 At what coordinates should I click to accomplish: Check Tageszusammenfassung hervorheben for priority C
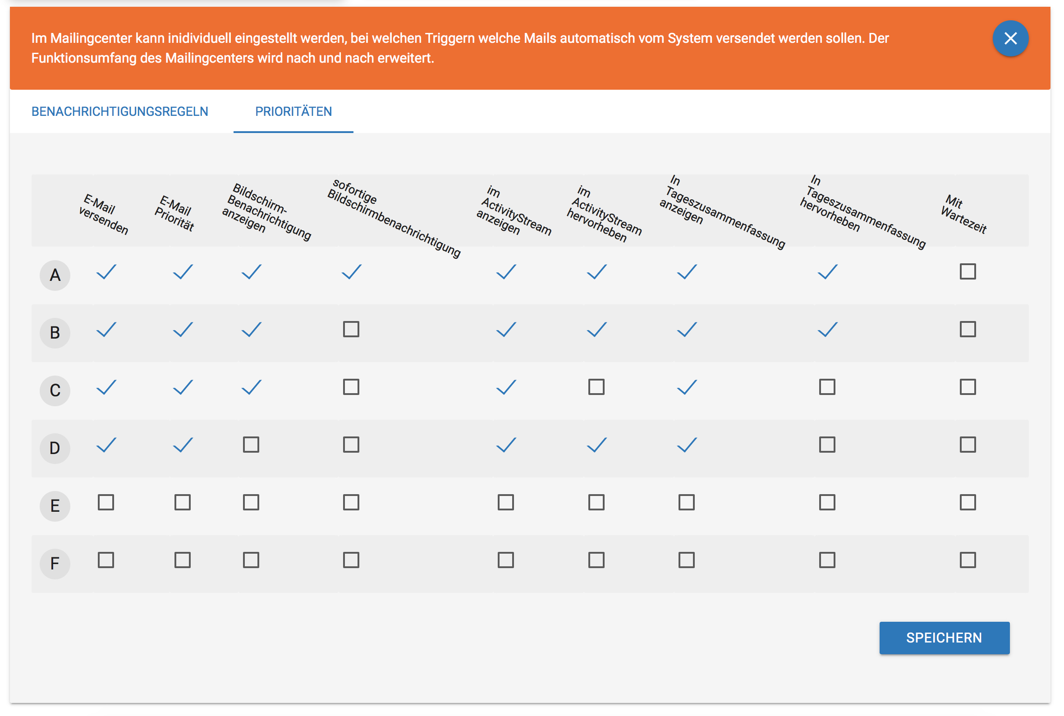(x=827, y=387)
